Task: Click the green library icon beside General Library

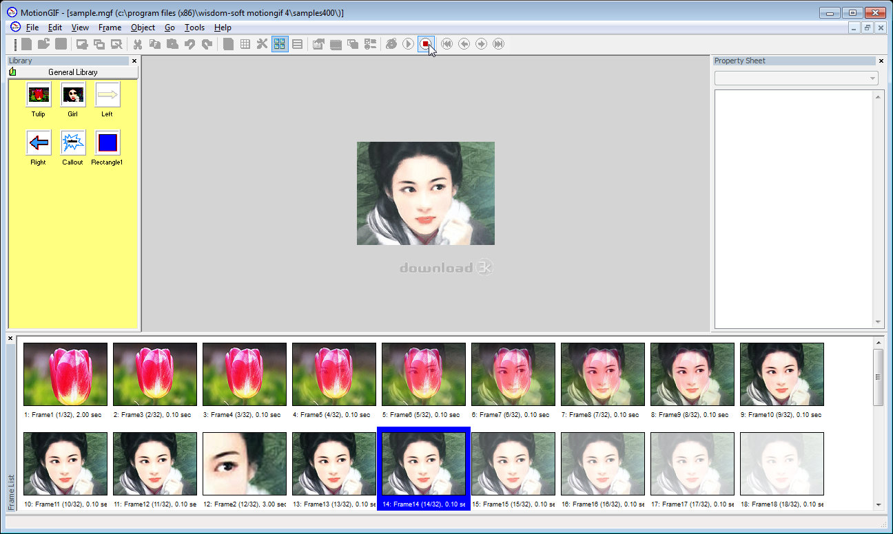Action: pos(13,72)
